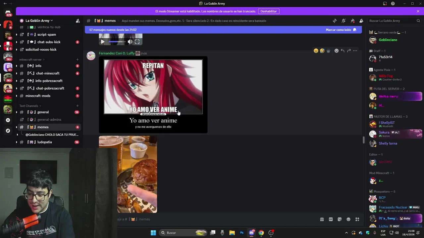Open La Goblin Army server dropdown
Screen dimensions: 424x238
[39, 20]
